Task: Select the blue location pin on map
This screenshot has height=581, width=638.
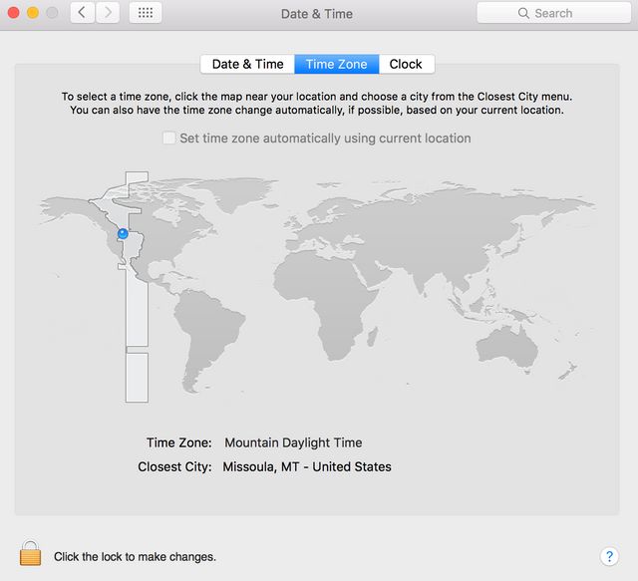Action: pos(123,234)
